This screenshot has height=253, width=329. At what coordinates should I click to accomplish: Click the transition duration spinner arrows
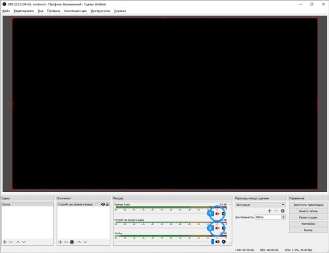click(x=283, y=217)
